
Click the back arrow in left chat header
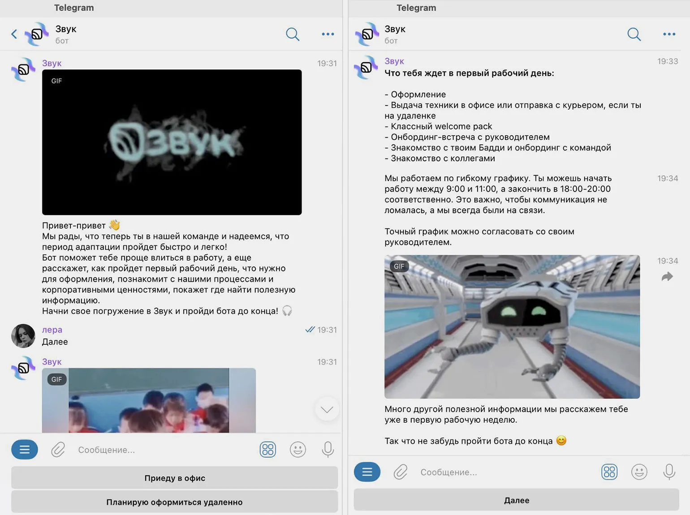pyautogui.click(x=14, y=34)
